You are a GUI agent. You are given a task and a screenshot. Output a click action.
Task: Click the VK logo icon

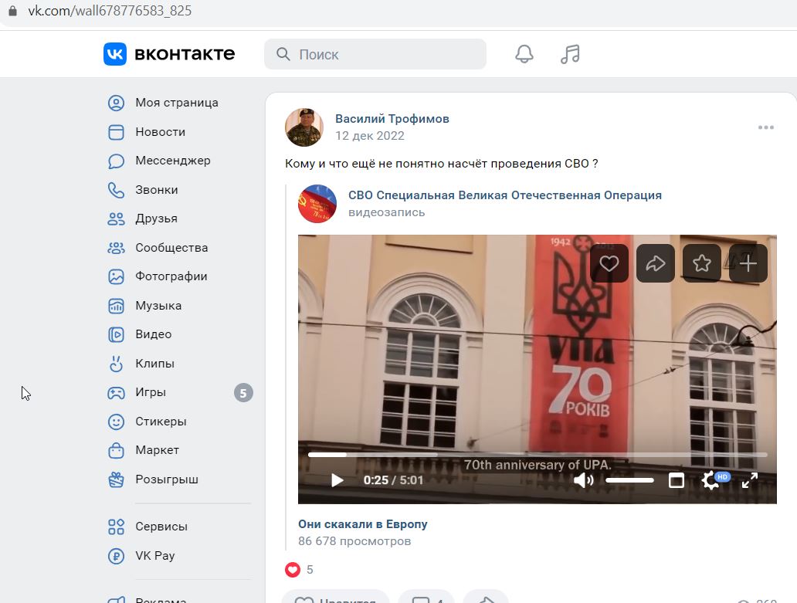pos(115,54)
